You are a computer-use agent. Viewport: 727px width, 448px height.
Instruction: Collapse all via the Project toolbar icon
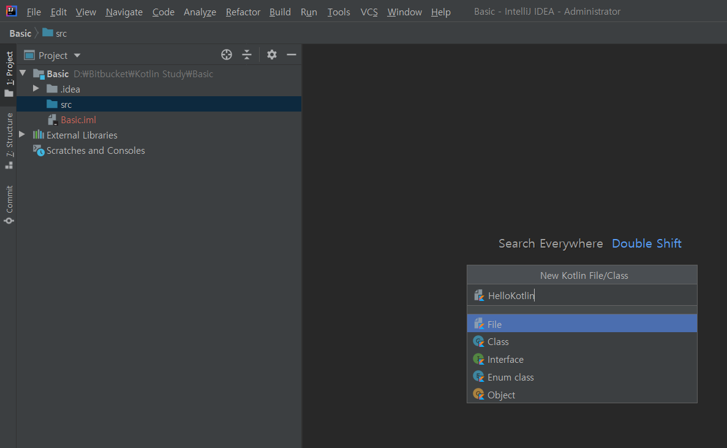point(247,55)
